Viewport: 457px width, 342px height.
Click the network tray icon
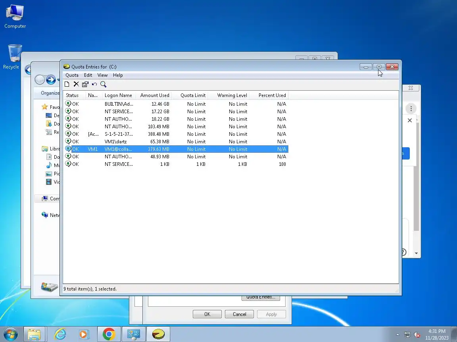[407, 335]
